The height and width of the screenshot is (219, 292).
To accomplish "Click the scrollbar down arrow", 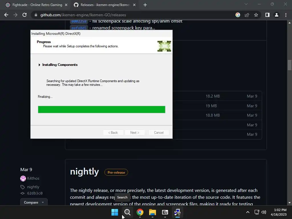I will click(x=289, y=203).
